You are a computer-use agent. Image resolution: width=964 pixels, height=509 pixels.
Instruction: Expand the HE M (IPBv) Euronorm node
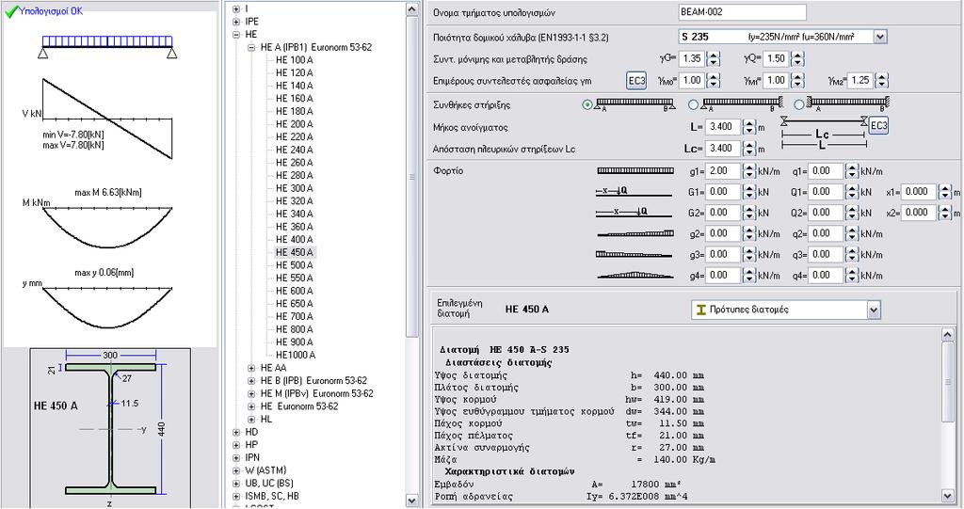point(251,394)
